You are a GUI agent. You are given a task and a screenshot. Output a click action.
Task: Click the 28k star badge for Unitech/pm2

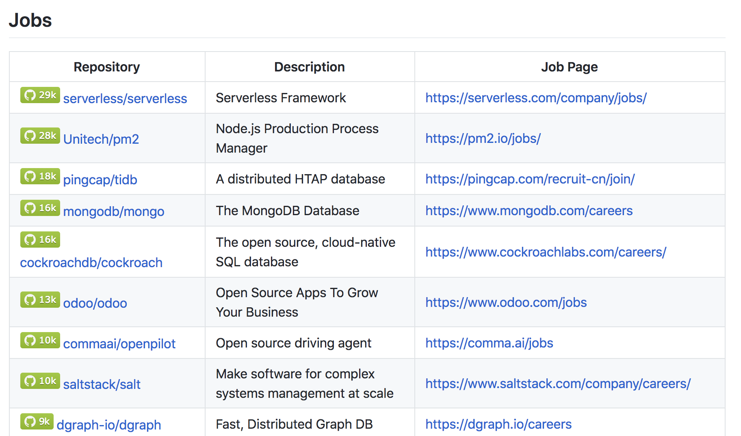39,136
